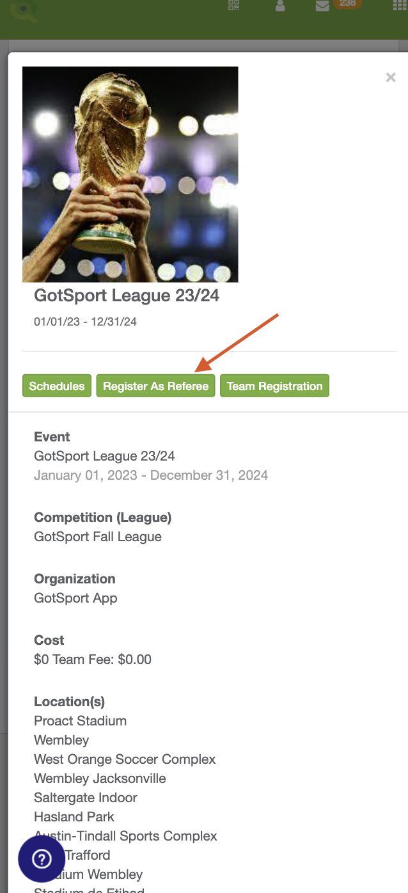
Task: Click the World Cup trophy image
Action: click(130, 175)
